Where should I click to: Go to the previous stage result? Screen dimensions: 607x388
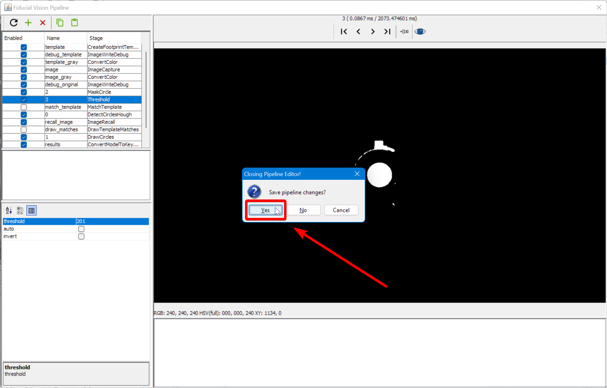point(359,32)
